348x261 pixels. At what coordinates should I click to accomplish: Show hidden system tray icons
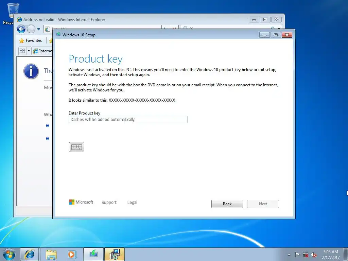point(289,255)
